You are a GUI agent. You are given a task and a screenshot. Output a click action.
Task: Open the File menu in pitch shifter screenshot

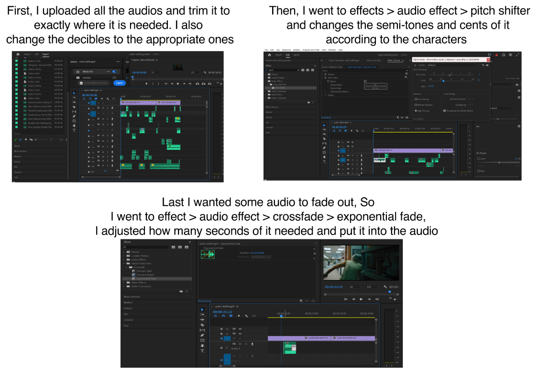(x=266, y=50)
